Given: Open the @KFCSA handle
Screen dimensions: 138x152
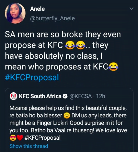Looking at the screenshot, I should [x=81, y=96].
